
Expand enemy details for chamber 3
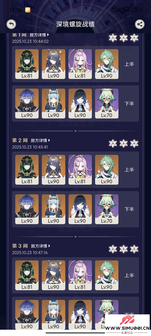[x=40, y=246]
